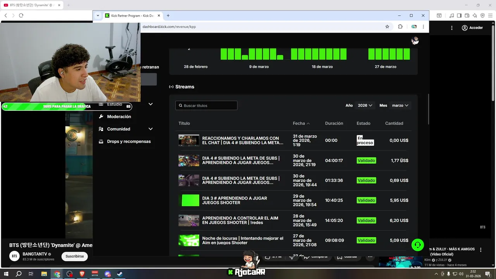Click the Drops y recompensas icon
The width and height of the screenshot is (496, 279).
(101, 141)
